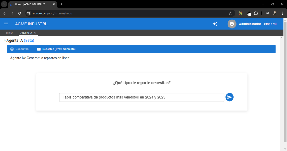This screenshot has width=287, height=151.
Task: Close the Agente IA tab
Action: [x=35, y=33]
